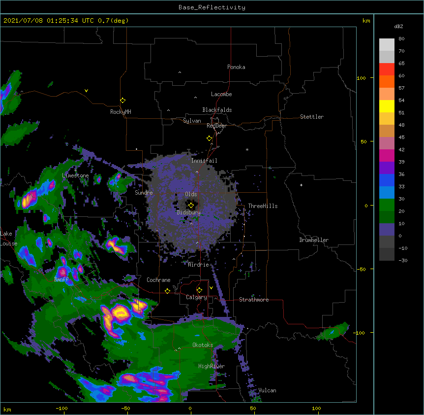
Task: Pick the dark green 10-20 dBZ legend band
Action: coord(387,217)
